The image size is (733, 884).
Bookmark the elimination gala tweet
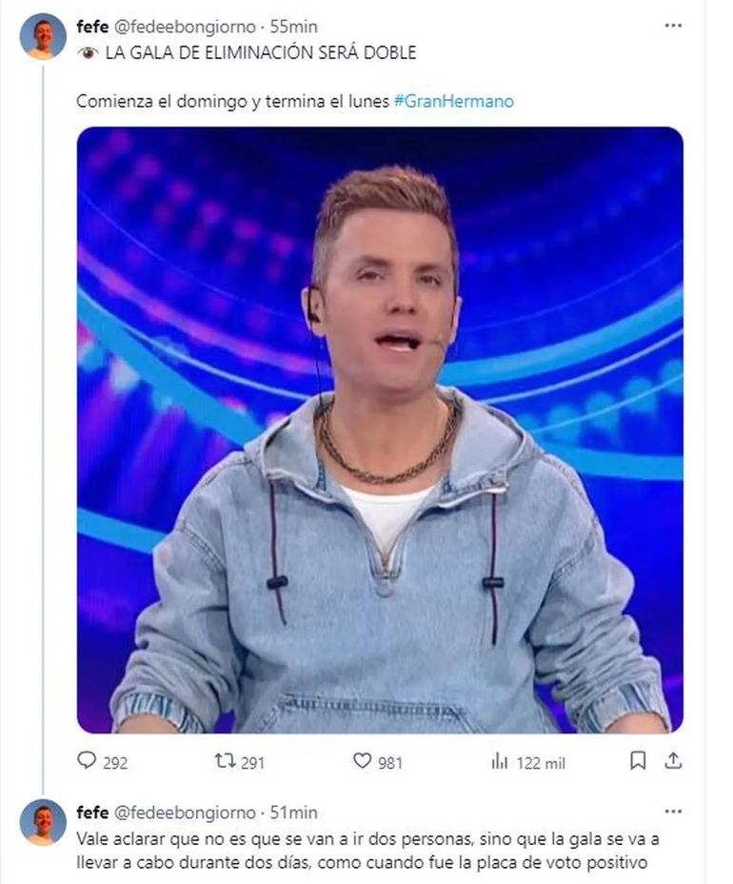tap(638, 760)
